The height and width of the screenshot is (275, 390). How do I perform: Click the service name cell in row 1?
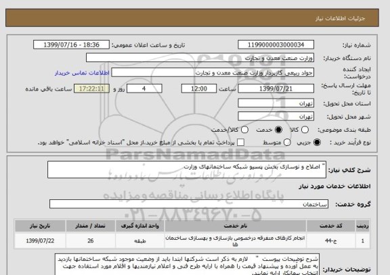[236, 241]
